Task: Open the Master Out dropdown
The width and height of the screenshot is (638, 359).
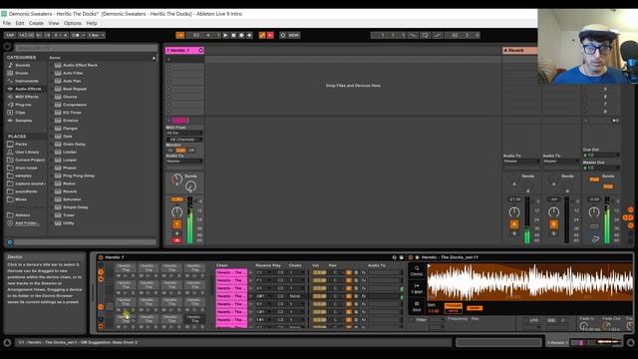Action: click(601, 168)
